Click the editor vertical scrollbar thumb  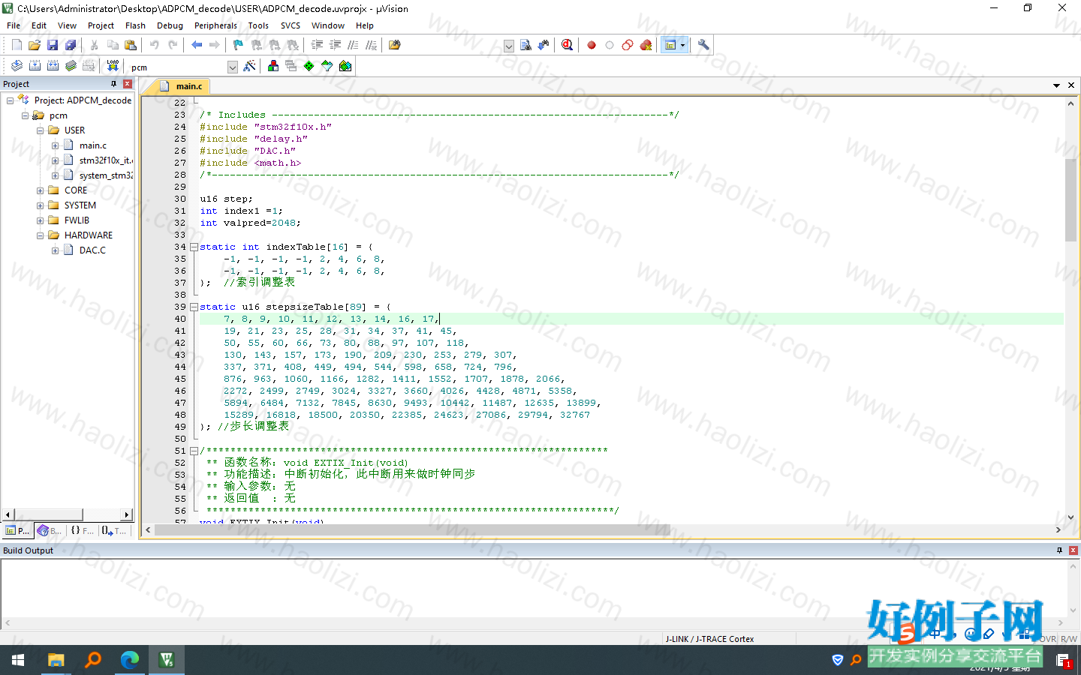click(1070, 200)
